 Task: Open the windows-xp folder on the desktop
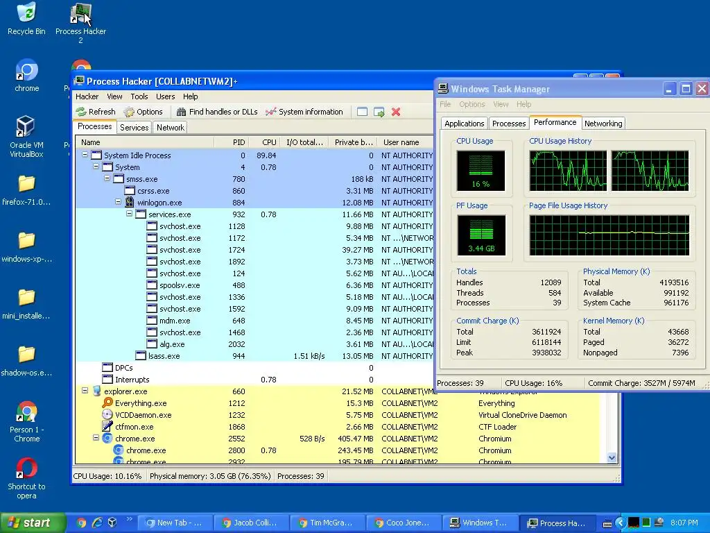pos(26,248)
